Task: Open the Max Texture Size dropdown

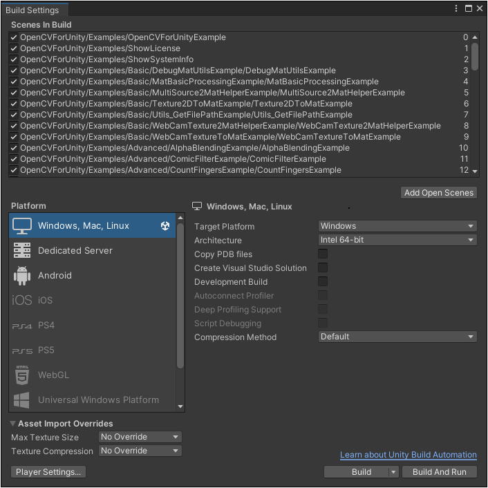Action: (140, 437)
